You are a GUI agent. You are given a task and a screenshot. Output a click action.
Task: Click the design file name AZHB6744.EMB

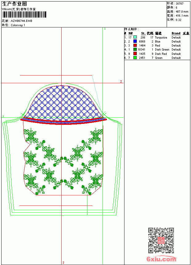(21, 21)
